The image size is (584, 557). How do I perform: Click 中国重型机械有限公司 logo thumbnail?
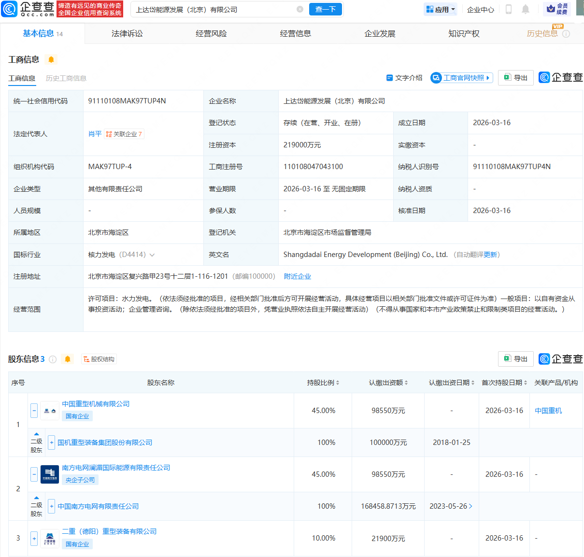click(50, 411)
